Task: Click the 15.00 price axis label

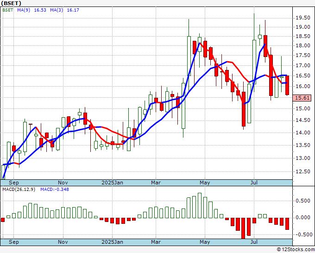Action: pos(303,109)
